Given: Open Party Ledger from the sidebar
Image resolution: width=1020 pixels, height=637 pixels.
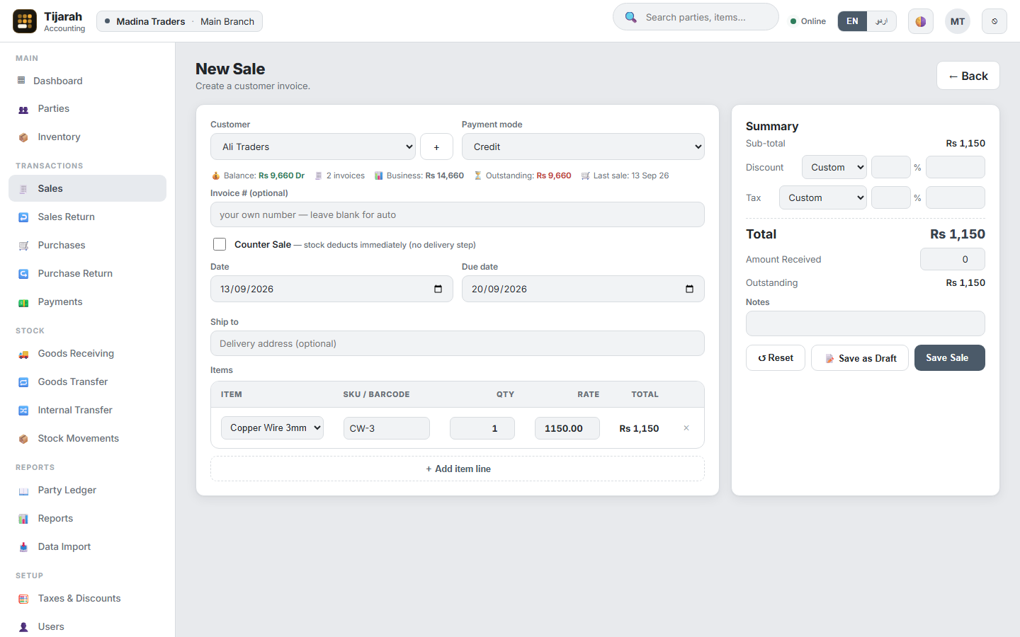Looking at the screenshot, I should click(87, 490).
